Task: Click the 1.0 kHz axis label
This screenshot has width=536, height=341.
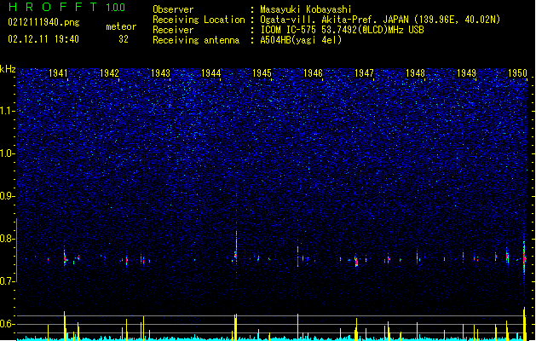Action: (x=7, y=153)
